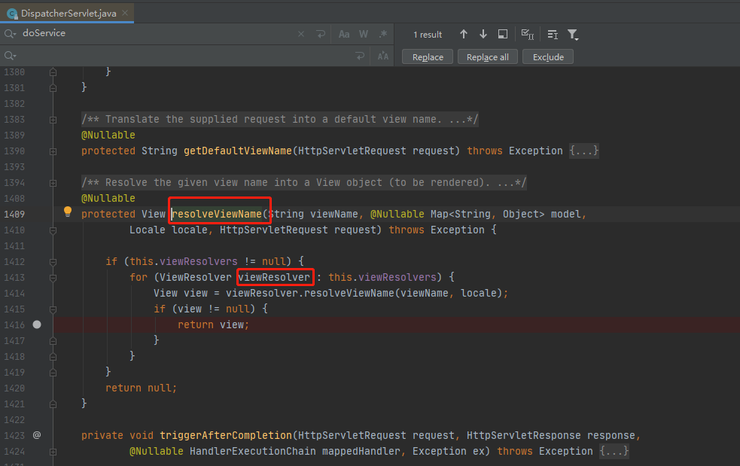This screenshot has width=740, height=466.
Task: Toggle Preserve Case in replace field
Action: (x=383, y=56)
